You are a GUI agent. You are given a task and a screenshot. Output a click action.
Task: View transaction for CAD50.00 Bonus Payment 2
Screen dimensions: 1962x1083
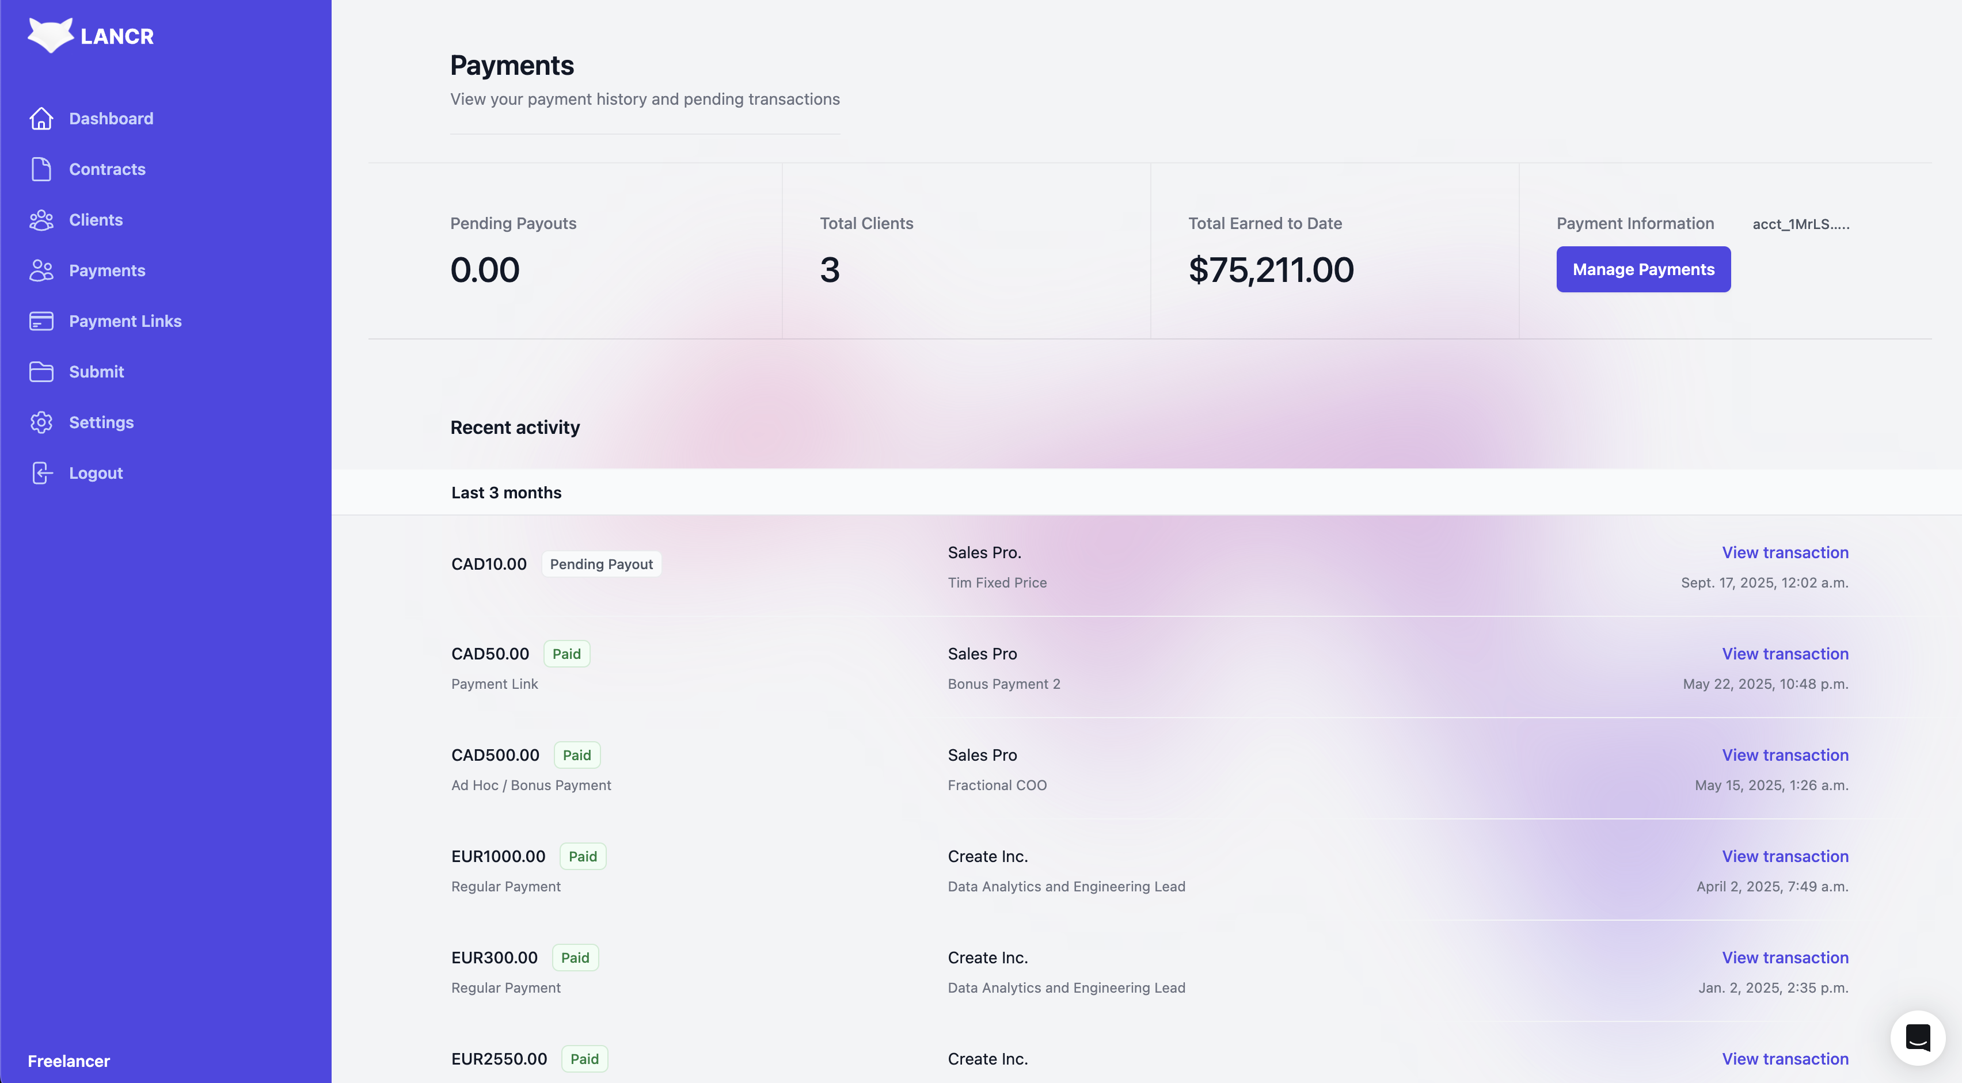1785,654
